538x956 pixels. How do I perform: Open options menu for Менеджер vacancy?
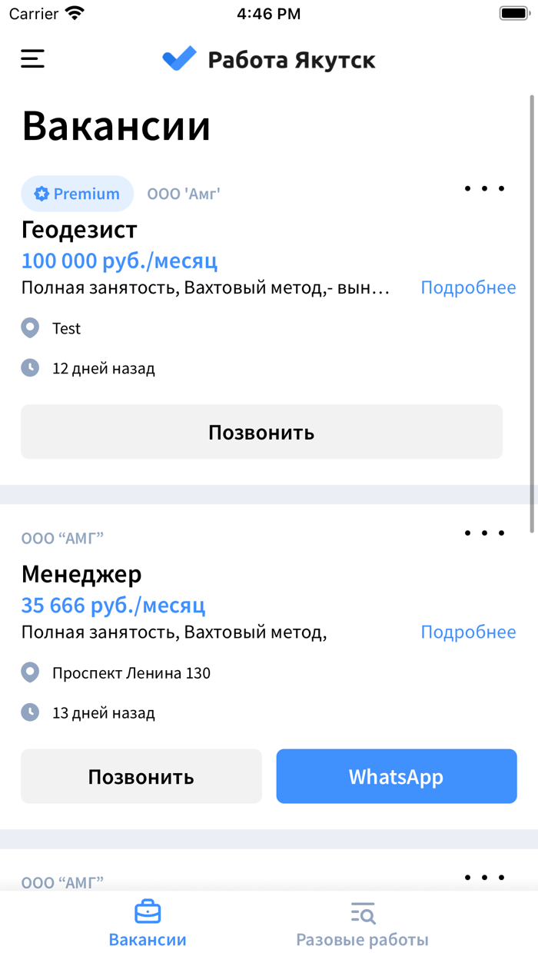click(483, 532)
